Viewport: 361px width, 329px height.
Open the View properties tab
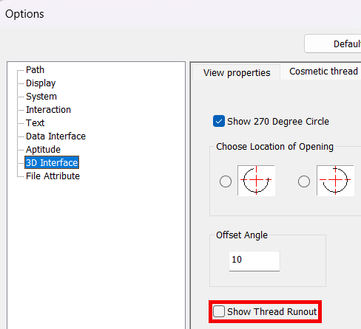(237, 72)
